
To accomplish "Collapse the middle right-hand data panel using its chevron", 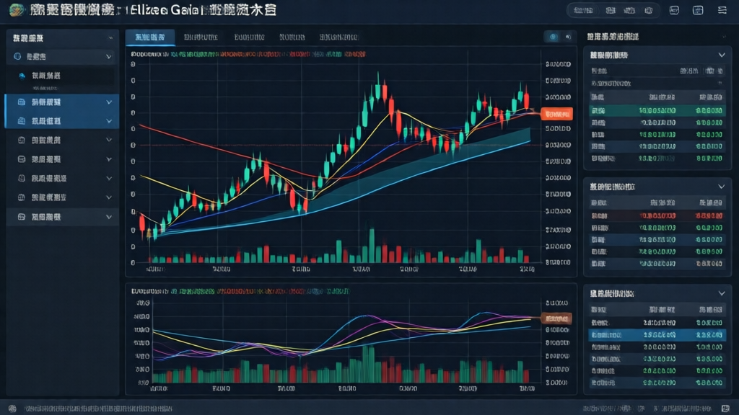I will (721, 187).
